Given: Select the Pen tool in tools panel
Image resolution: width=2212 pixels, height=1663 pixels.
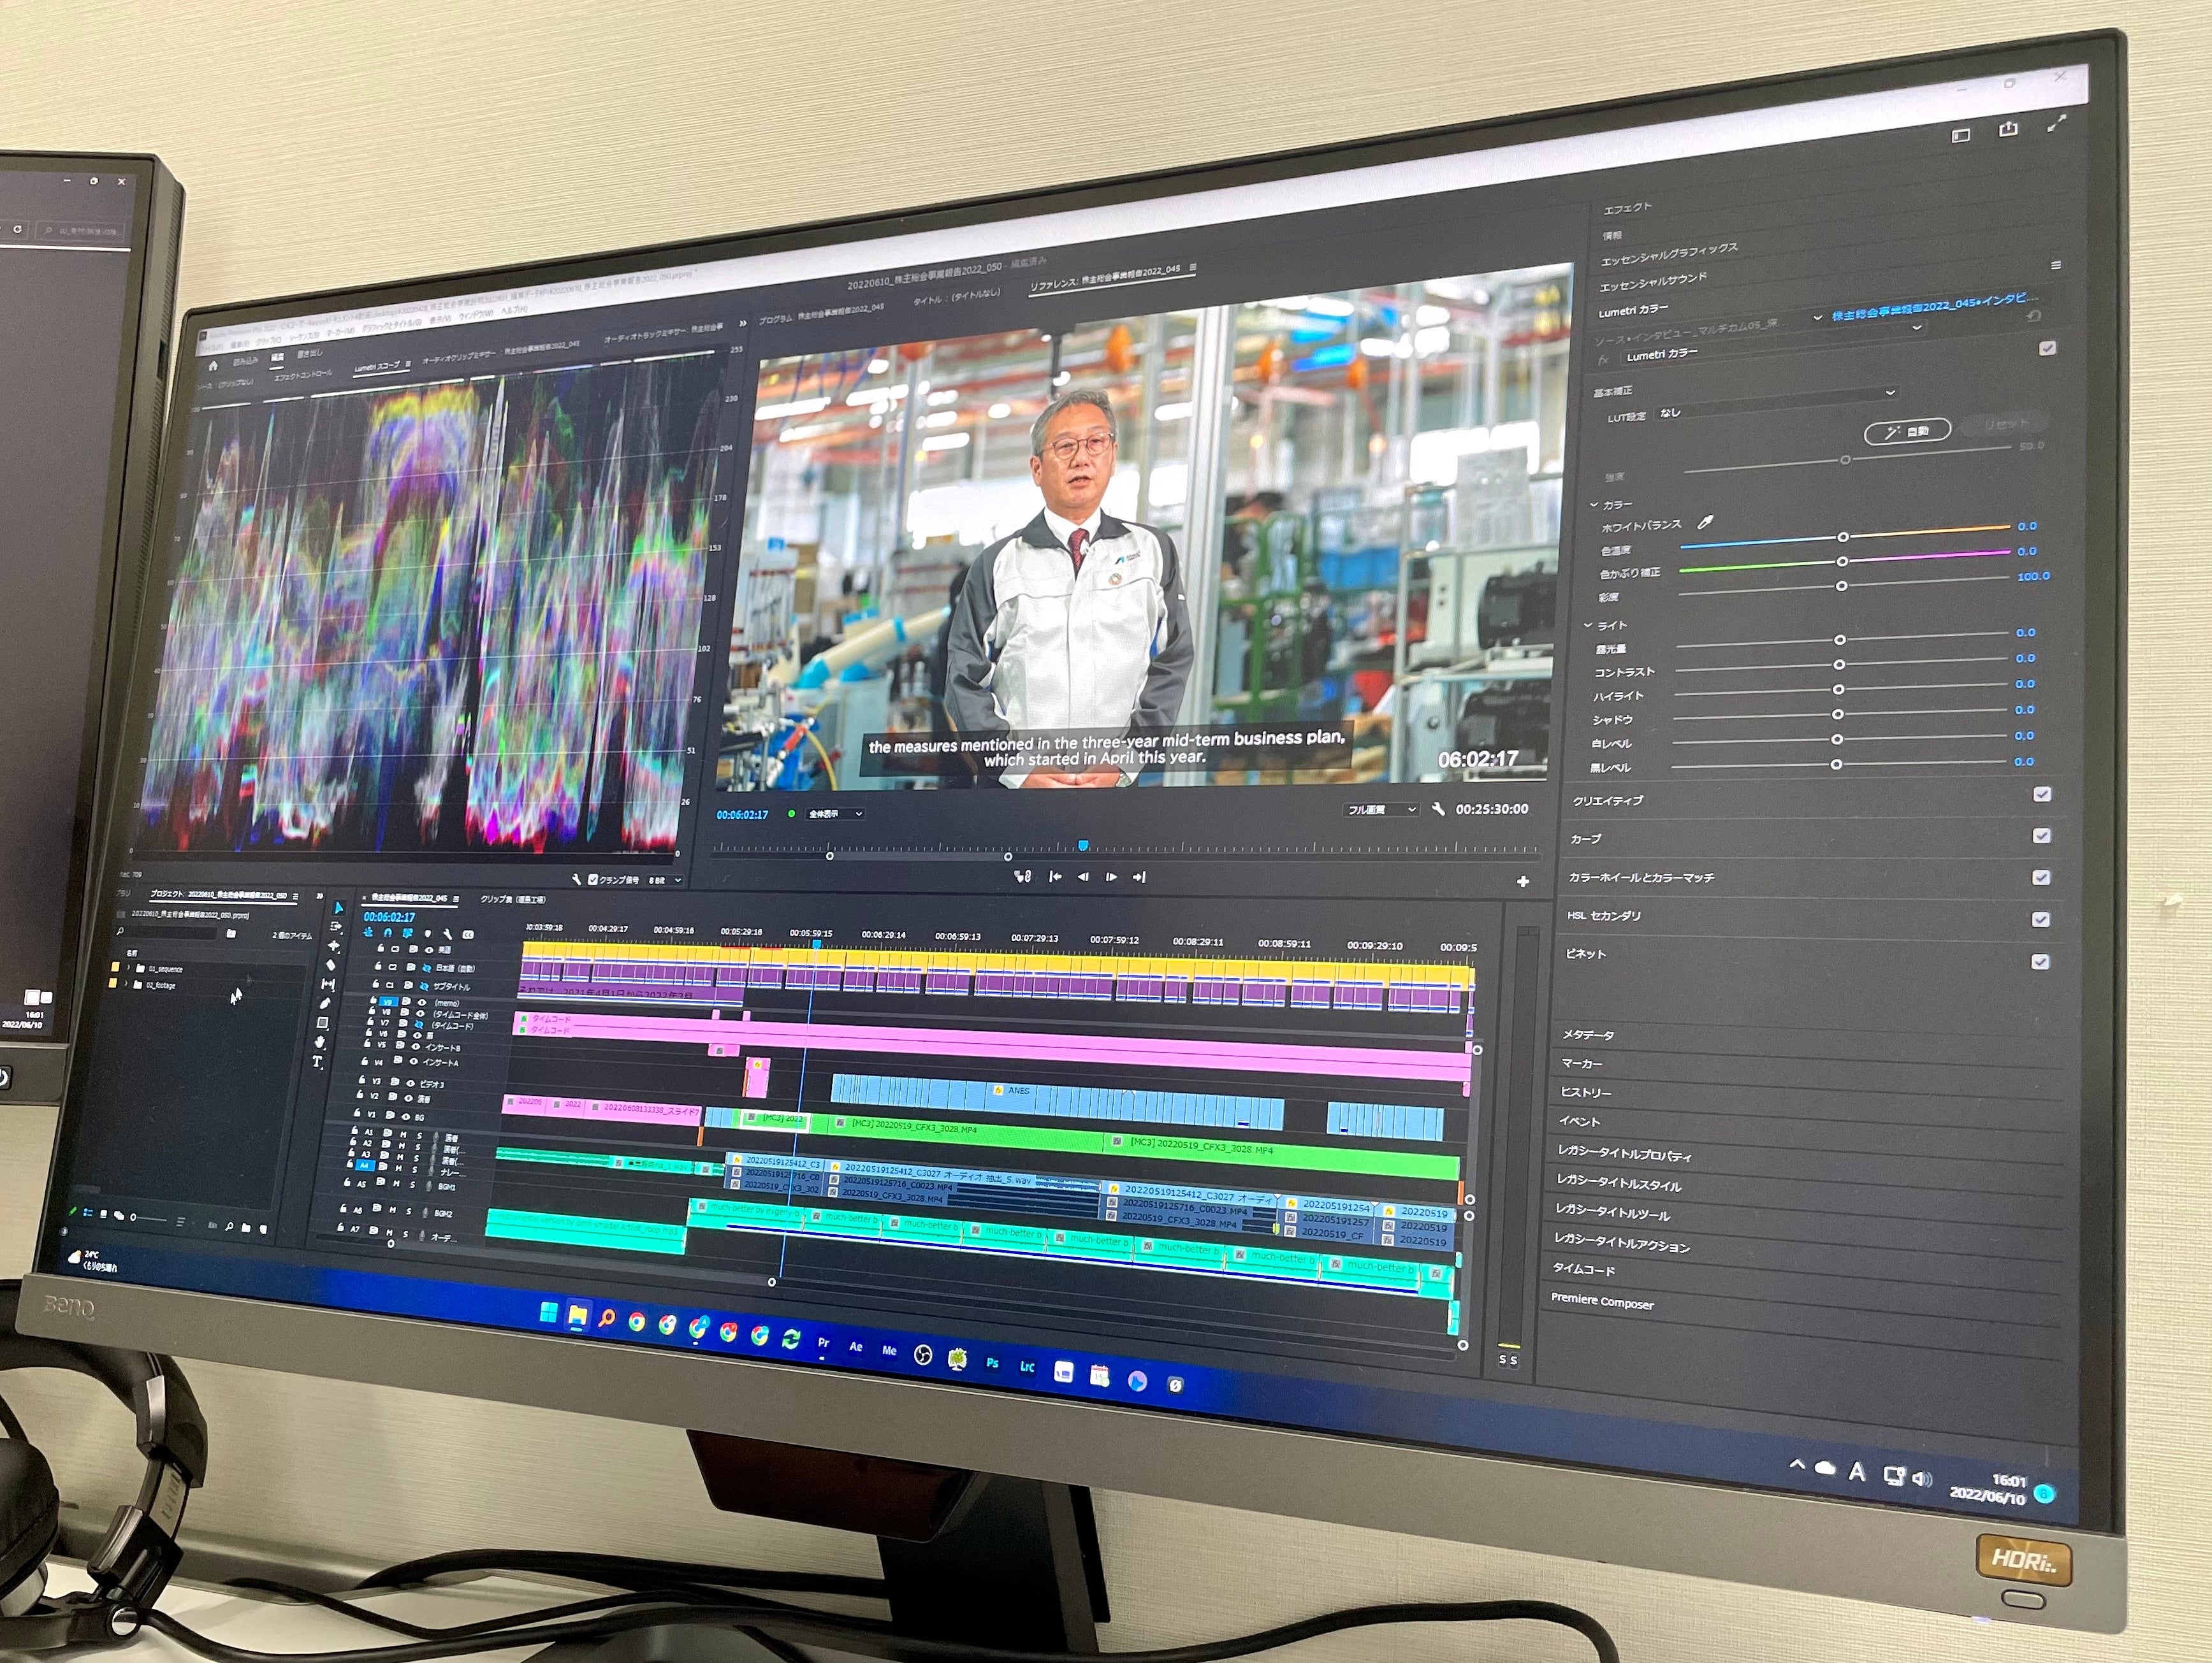Looking at the screenshot, I should [x=325, y=1004].
